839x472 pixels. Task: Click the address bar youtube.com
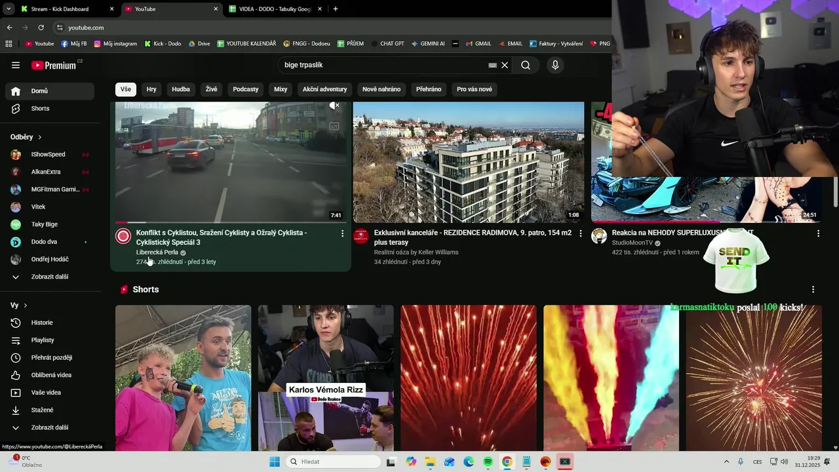tap(86, 28)
